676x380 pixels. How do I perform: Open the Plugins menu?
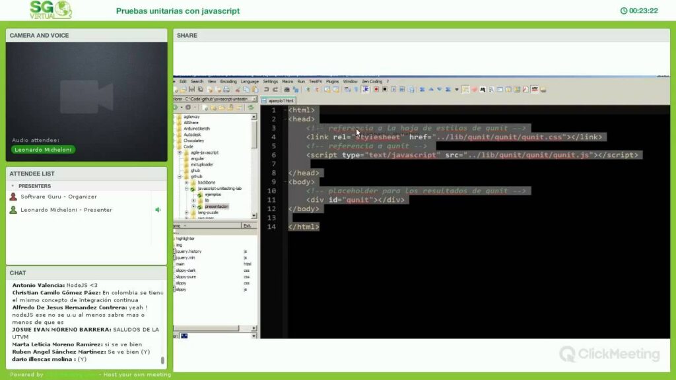[332, 81]
